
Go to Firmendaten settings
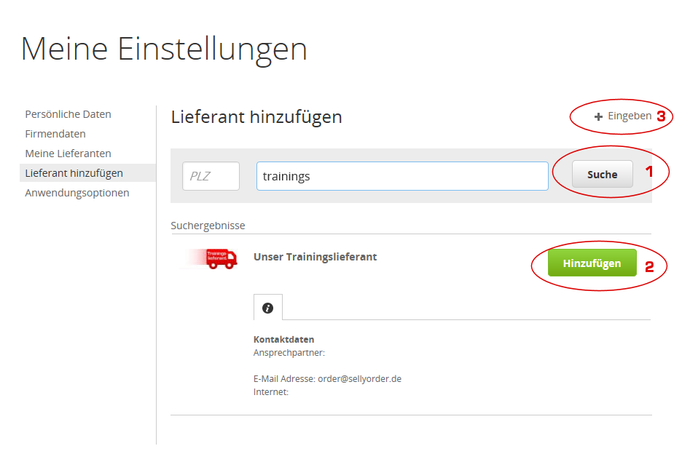tap(55, 134)
